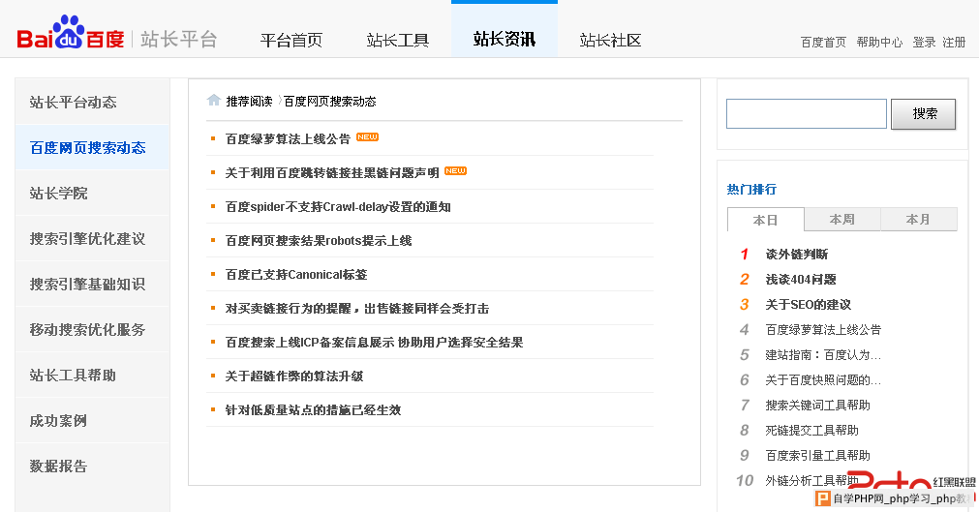
Task: Open article 针对低质量站点的措施已经生效
Action: 313,409
